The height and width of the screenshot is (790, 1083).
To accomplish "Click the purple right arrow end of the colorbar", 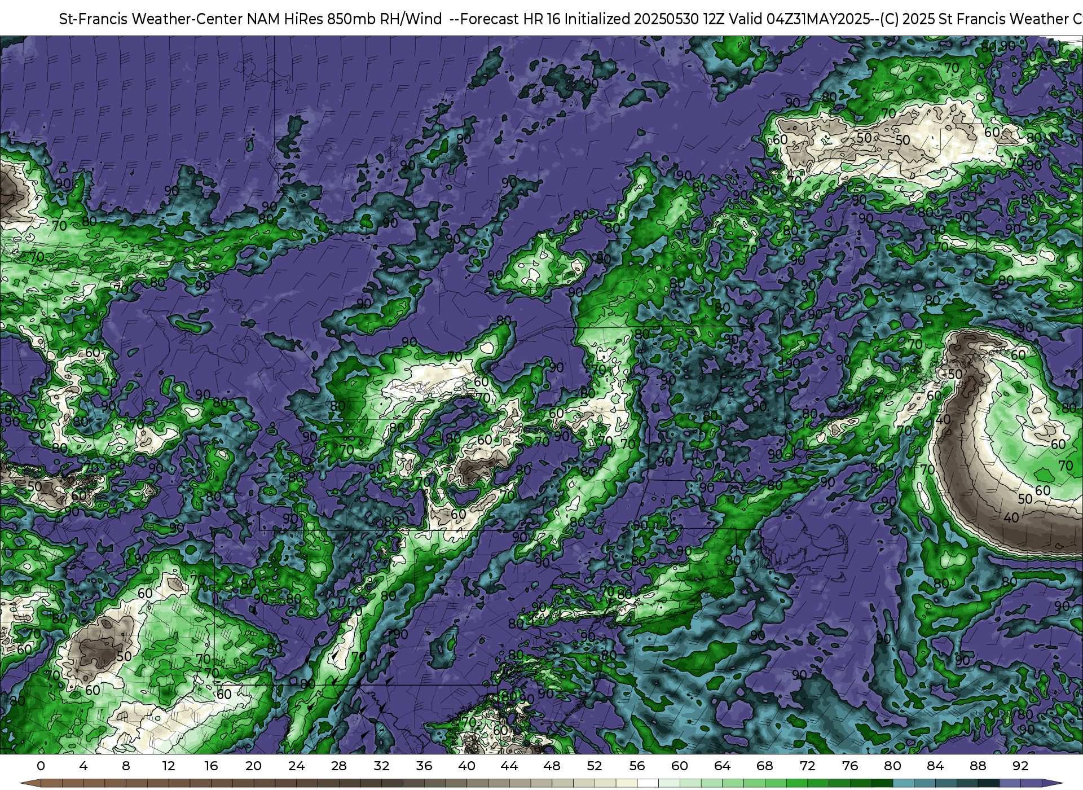I will click(x=1053, y=783).
